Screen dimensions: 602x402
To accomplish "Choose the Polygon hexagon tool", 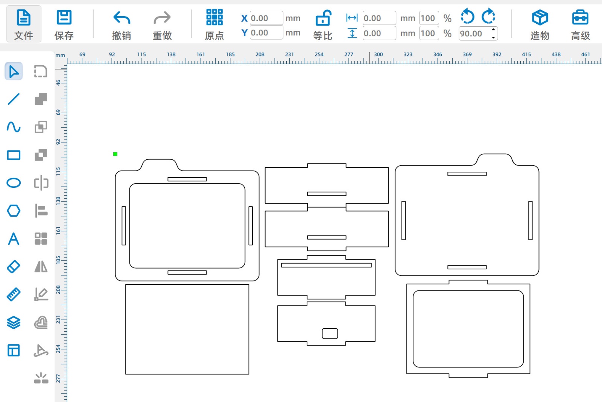I will [14, 211].
